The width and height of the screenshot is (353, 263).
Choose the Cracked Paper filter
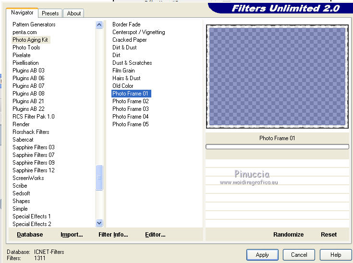click(x=130, y=40)
